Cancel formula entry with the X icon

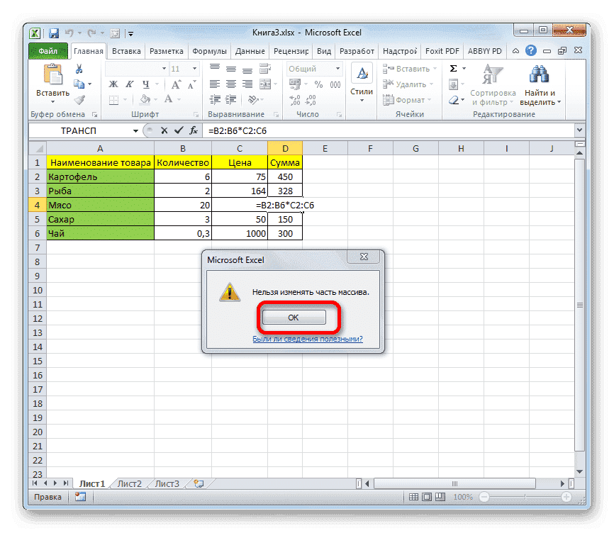click(x=165, y=130)
